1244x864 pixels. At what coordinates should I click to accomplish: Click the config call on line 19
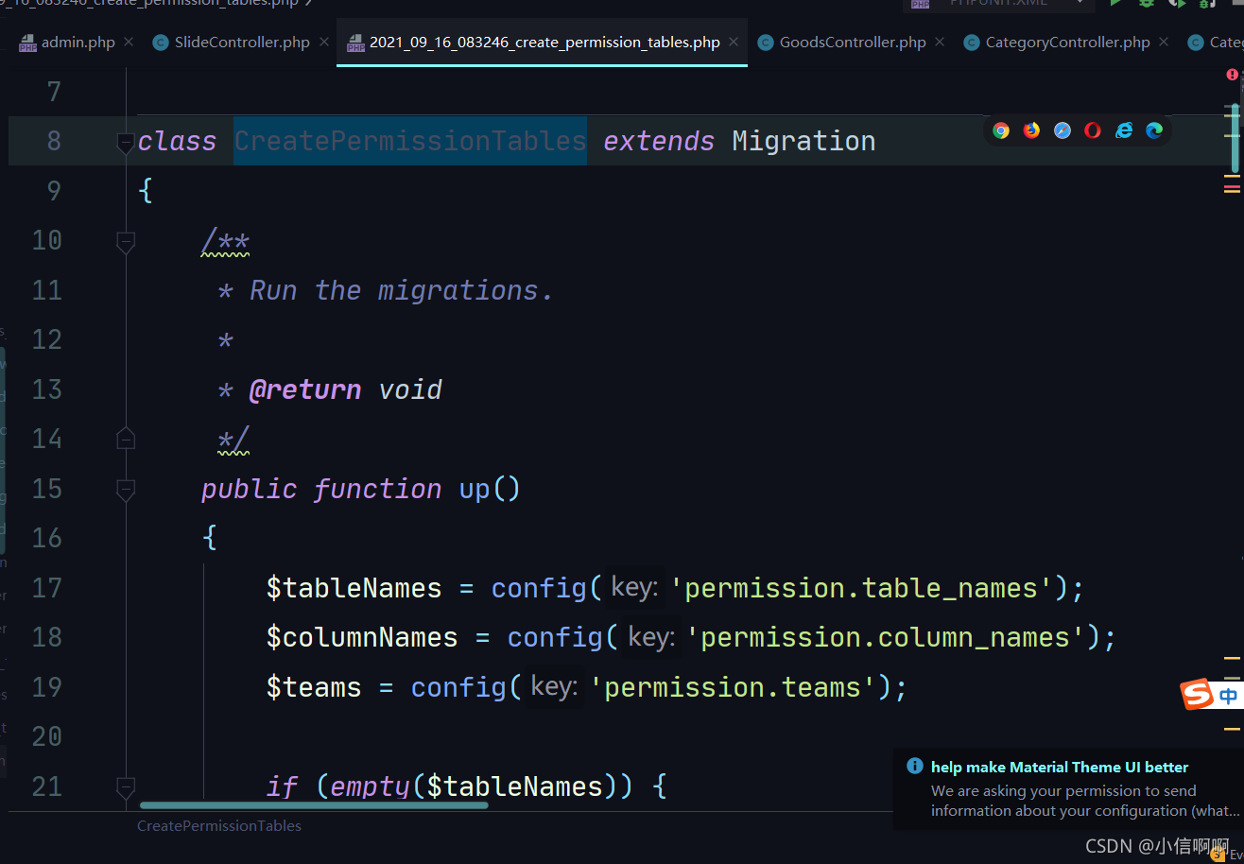click(x=458, y=687)
